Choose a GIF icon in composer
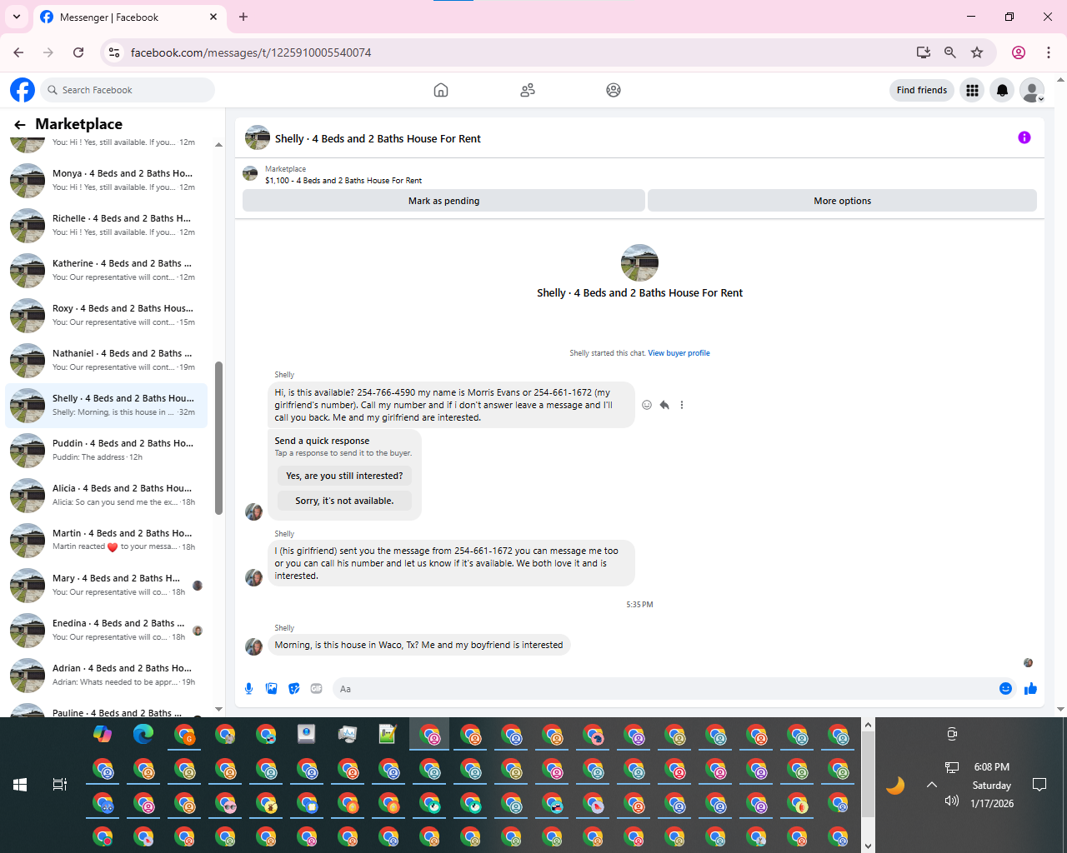Screen dimensions: 1067x853 coord(317,688)
